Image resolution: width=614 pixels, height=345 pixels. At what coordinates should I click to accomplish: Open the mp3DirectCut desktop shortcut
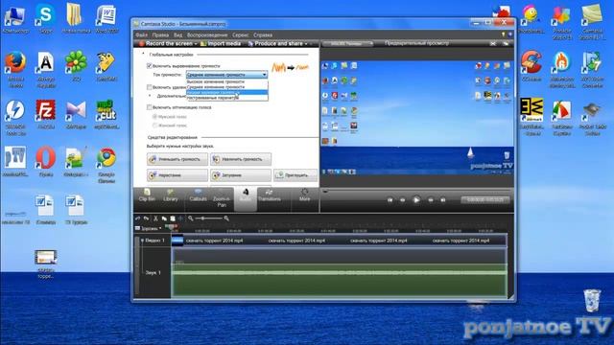click(106, 114)
